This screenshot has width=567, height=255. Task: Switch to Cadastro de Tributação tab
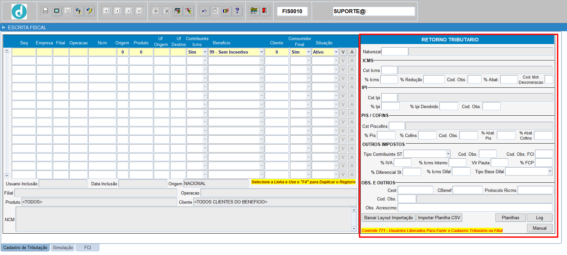click(25, 247)
